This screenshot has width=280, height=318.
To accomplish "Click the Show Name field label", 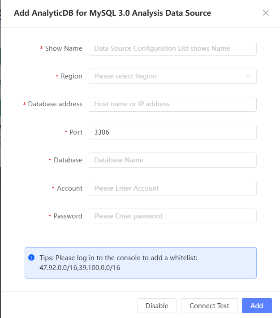I will click(63, 48).
